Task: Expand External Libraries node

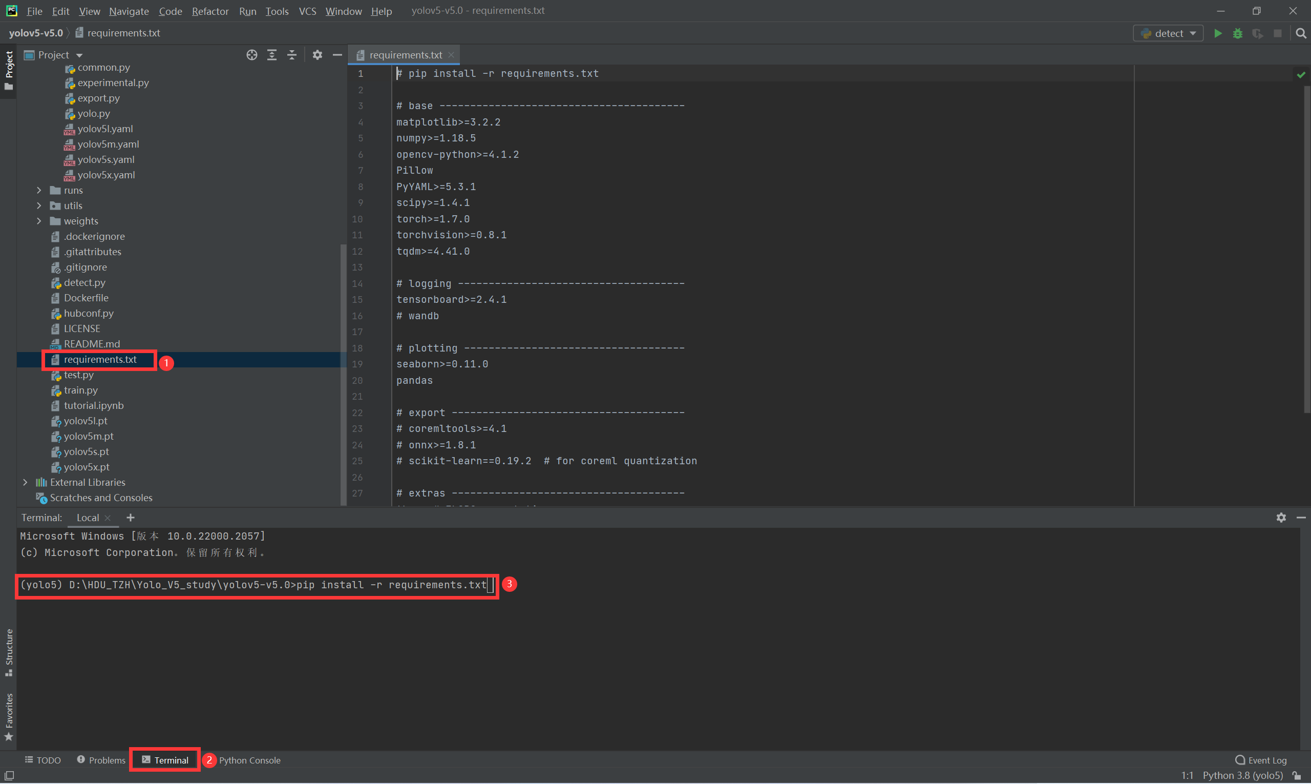Action: pyautogui.click(x=25, y=482)
